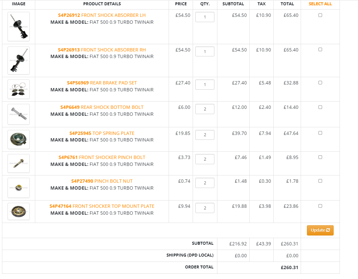View the Front Shocker Pinch Bolt thumbnail

[x=18, y=164]
